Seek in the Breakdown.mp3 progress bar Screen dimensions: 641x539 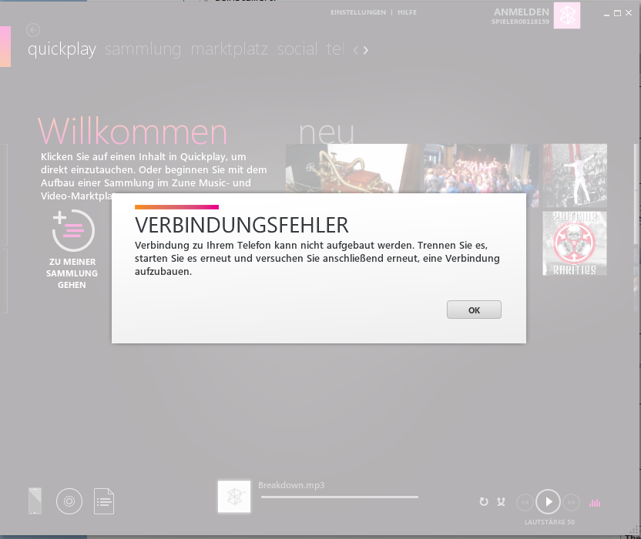(x=340, y=497)
